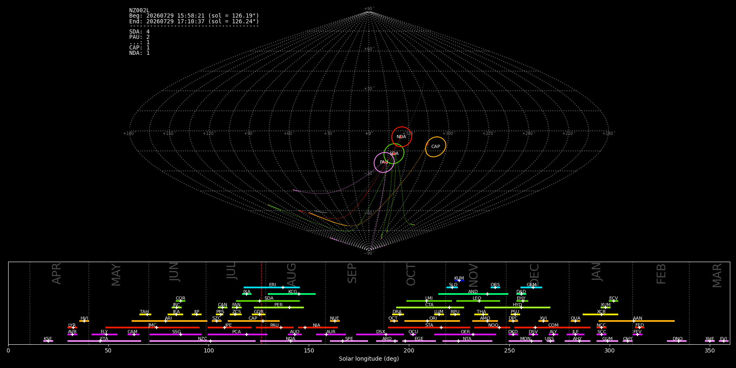Screen dimensions: 736x368
Task: Click the DEC month label in the timeline
Action: point(534,274)
